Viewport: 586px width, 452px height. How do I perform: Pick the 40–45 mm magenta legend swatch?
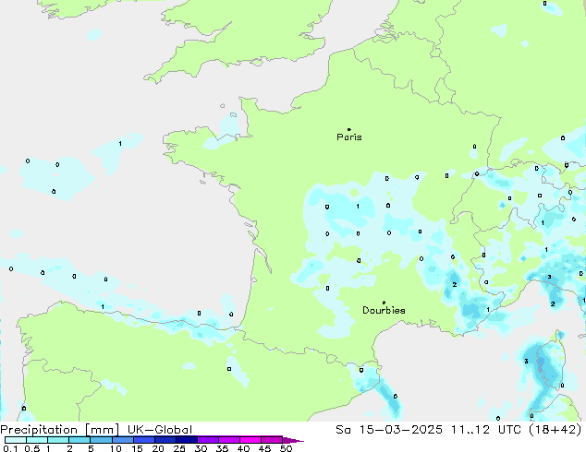pyautogui.click(x=250, y=440)
